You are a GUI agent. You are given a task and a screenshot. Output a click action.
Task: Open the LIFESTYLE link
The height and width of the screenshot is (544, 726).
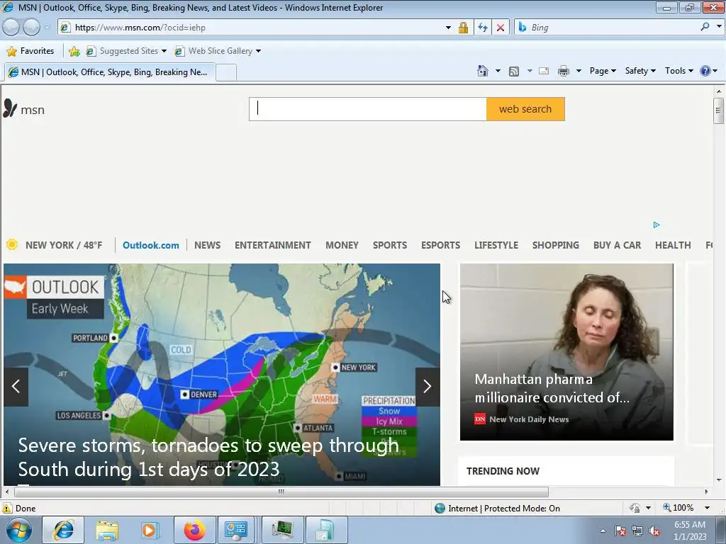(x=496, y=245)
